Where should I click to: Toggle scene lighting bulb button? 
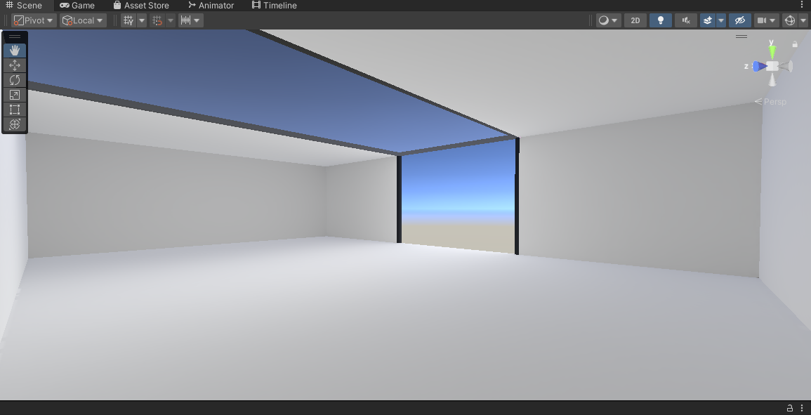(x=661, y=20)
